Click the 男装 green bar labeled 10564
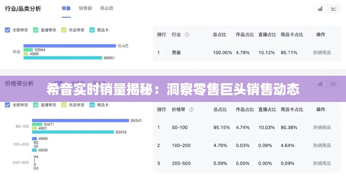The height and width of the screenshot is (178, 346). pos(28,50)
